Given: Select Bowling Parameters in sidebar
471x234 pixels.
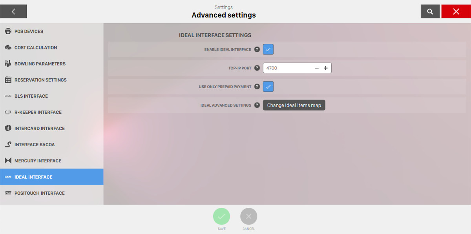Looking at the screenshot, I should point(40,64).
